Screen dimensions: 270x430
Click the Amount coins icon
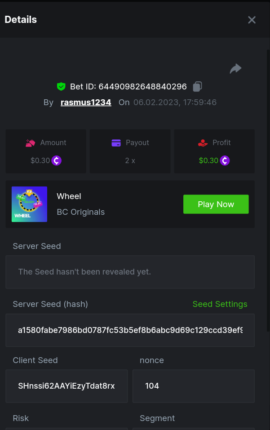click(x=31, y=143)
